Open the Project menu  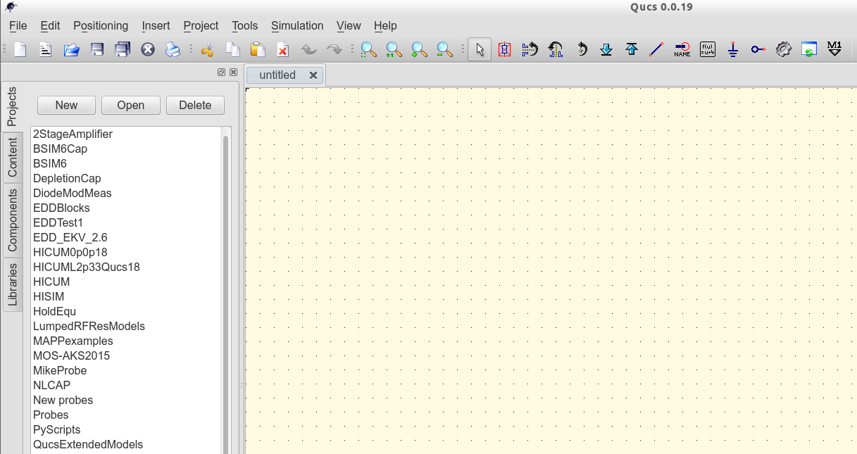pyautogui.click(x=201, y=25)
